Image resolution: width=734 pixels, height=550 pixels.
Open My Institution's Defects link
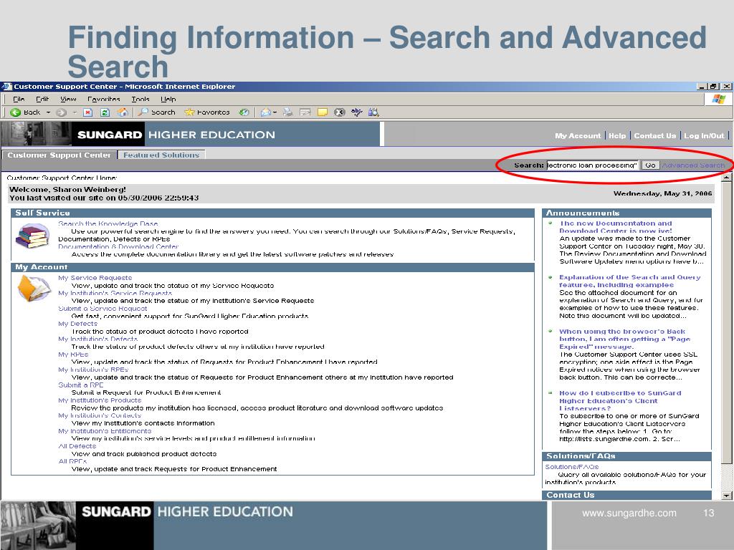coord(97,339)
